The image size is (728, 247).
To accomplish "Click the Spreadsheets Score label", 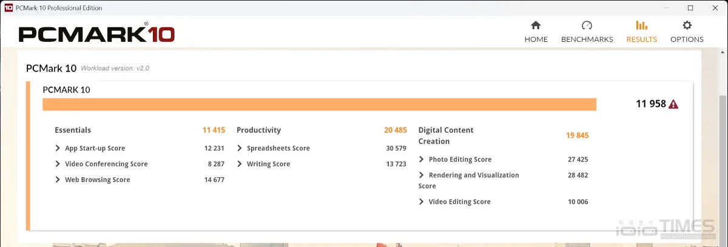I will [x=278, y=148].
